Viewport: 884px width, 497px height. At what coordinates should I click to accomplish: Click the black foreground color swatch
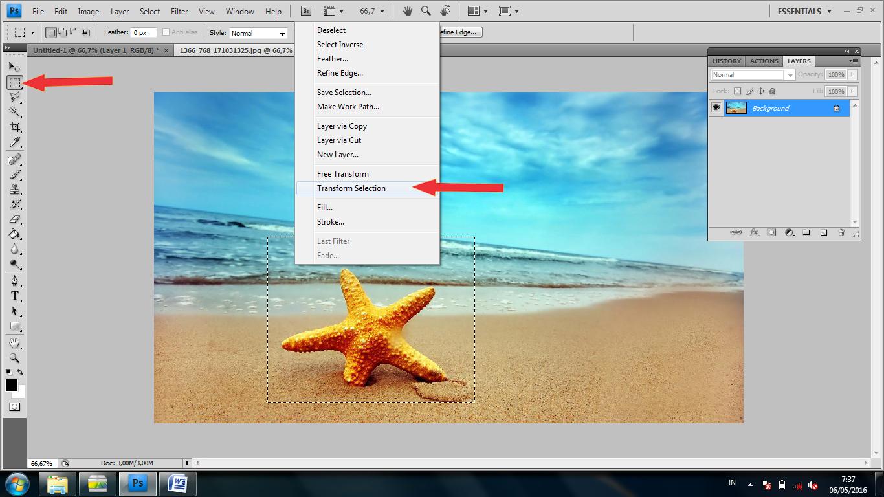[12, 385]
